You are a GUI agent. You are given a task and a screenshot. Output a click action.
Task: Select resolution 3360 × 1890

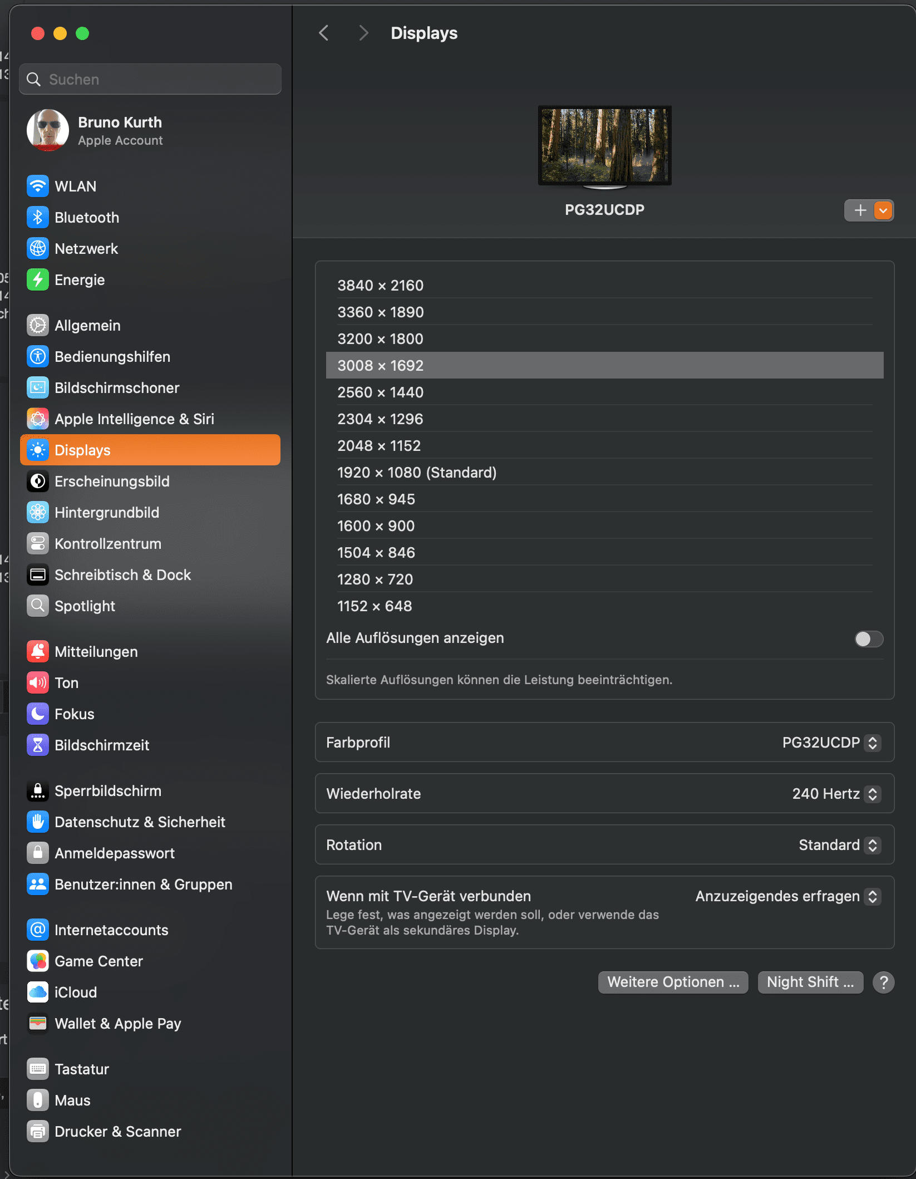click(x=605, y=312)
